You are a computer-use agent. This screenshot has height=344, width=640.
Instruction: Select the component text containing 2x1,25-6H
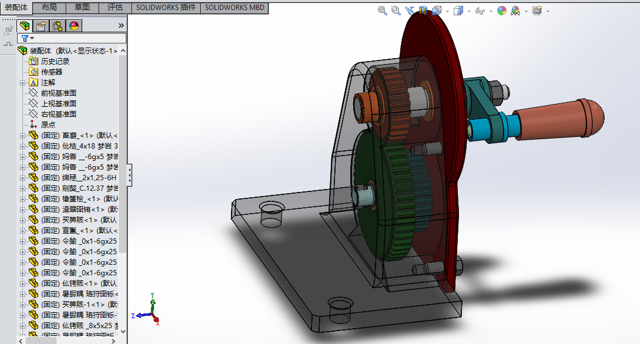point(78,178)
